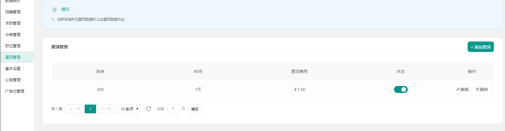Screen dimensions: 505x131
Task: Click the 确定 page jump button
Action: click(195, 109)
